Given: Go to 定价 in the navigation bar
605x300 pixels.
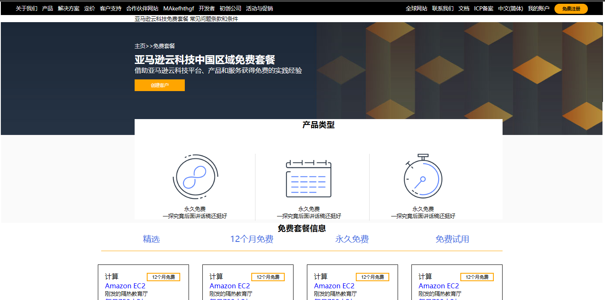Looking at the screenshot, I should click(x=89, y=8).
